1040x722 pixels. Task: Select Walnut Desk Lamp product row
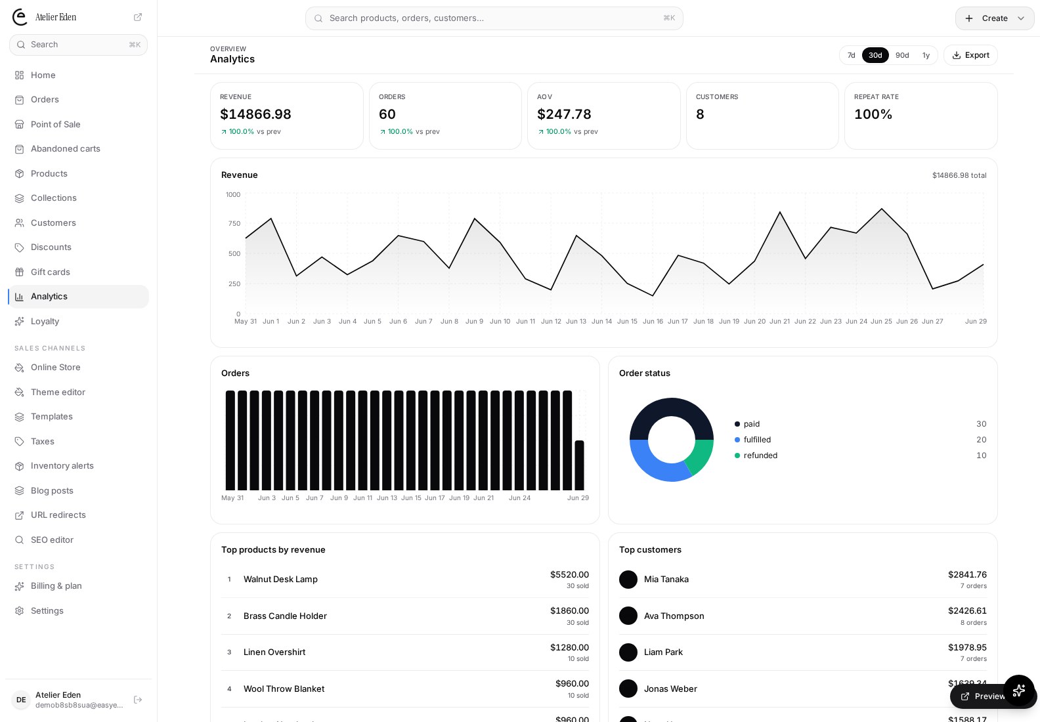[405, 580]
